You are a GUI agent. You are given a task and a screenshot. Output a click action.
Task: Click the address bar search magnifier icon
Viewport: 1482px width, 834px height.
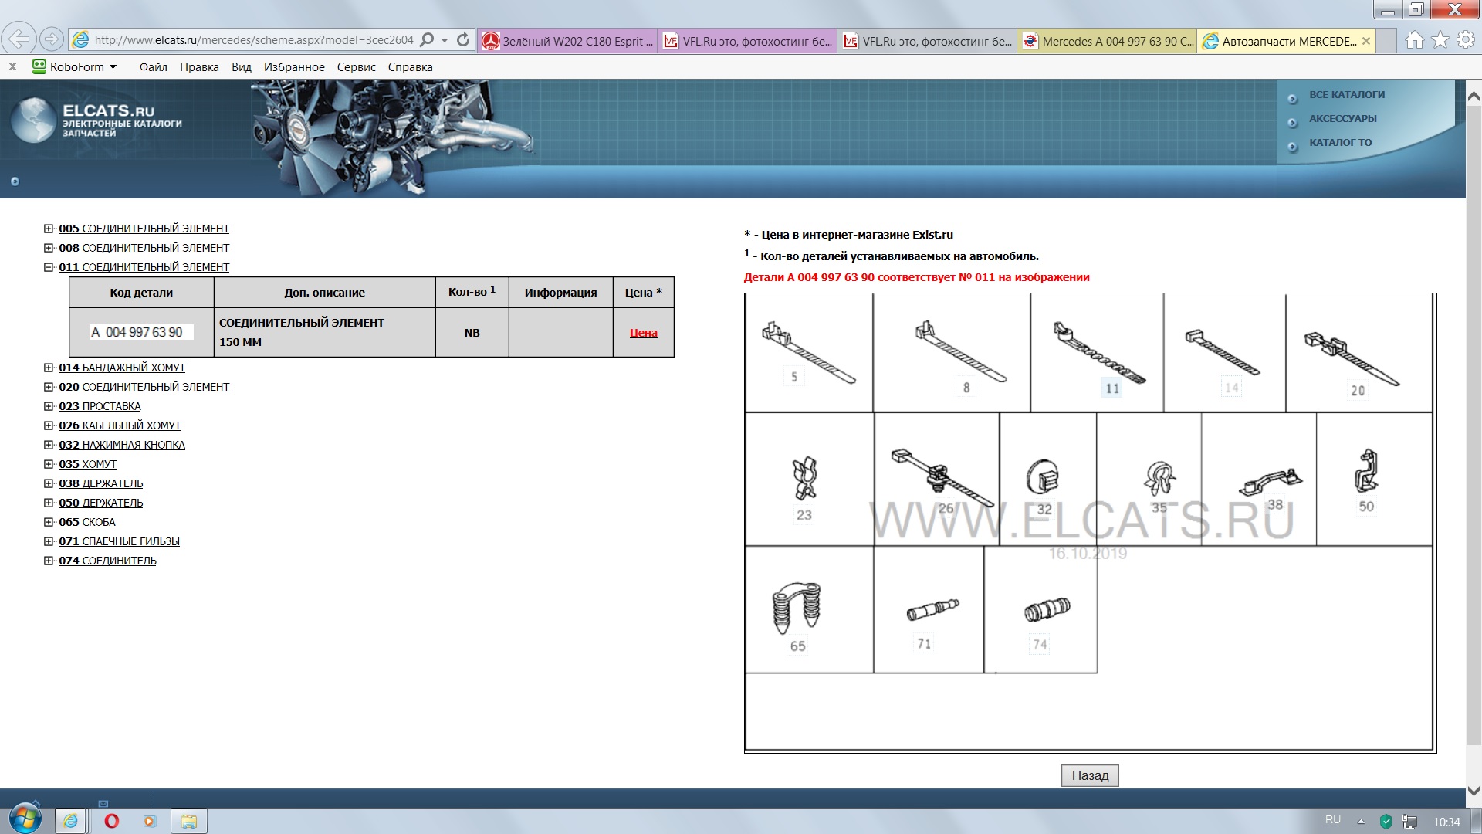point(427,39)
